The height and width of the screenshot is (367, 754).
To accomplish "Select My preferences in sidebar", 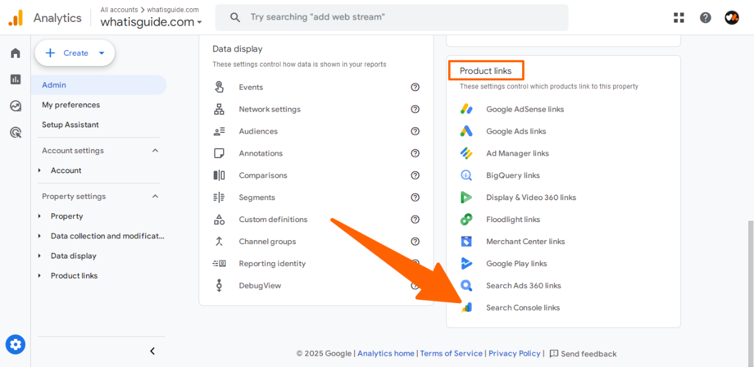I will 71,105.
